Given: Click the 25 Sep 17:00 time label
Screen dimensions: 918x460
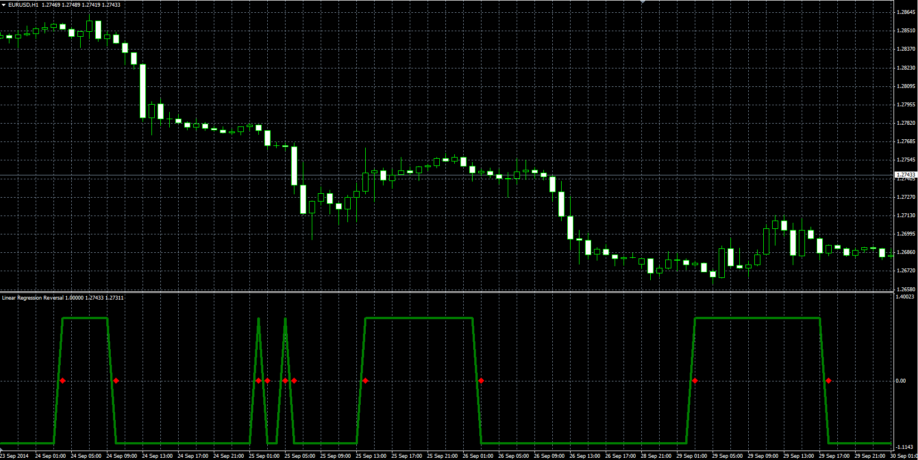Looking at the screenshot, I should (x=406, y=456).
